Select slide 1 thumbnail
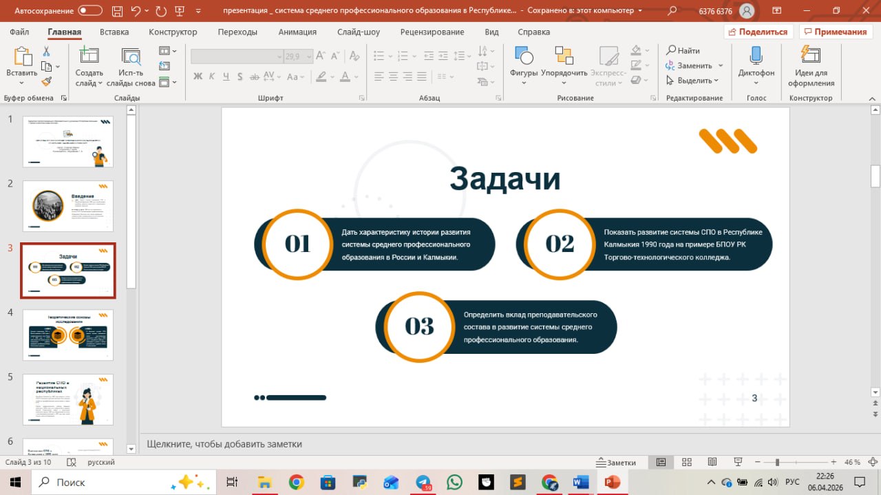The image size is (881, 495). point(68,141)
